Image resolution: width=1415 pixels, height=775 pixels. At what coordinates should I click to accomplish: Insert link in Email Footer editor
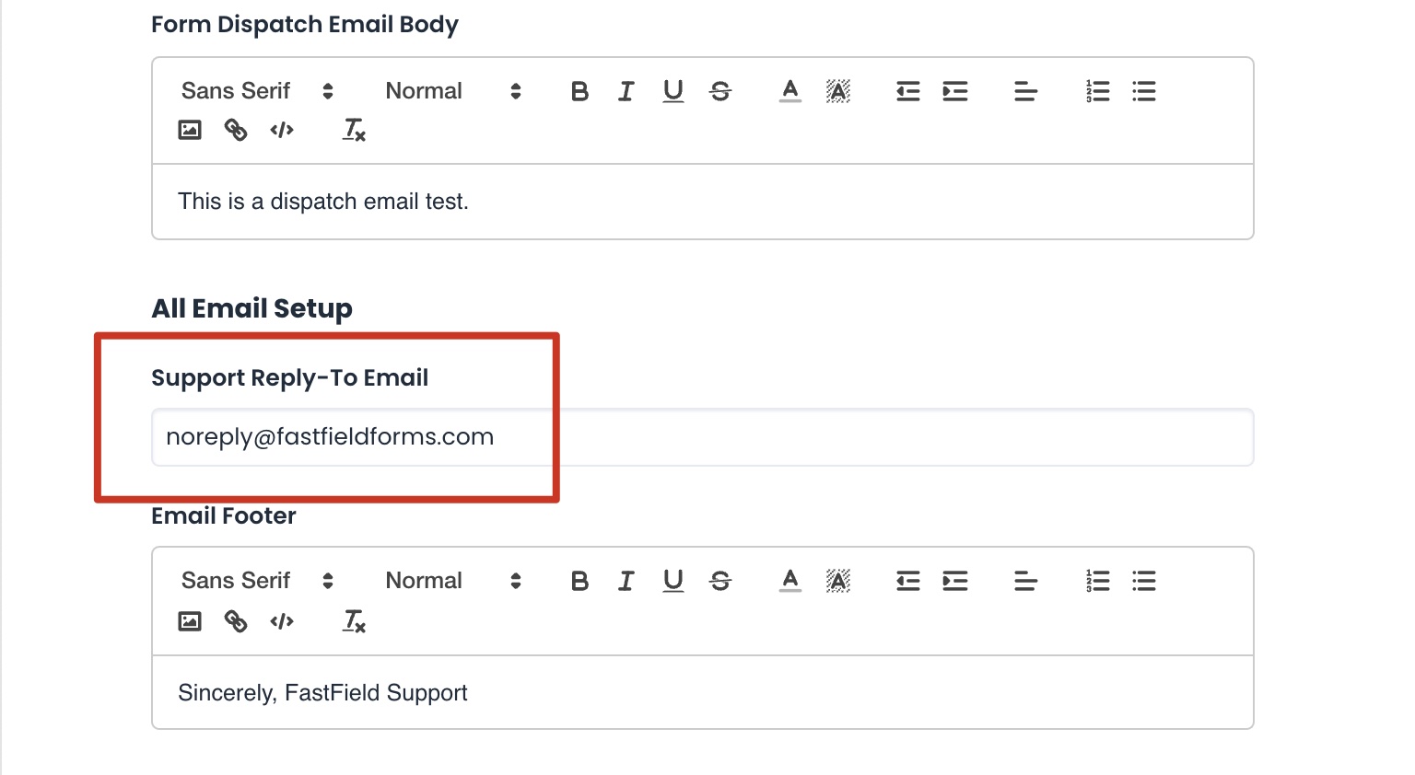point(236,621)
